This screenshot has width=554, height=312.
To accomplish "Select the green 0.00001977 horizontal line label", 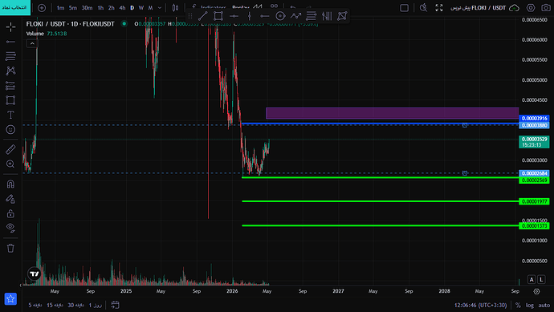I will pos(534,201).
